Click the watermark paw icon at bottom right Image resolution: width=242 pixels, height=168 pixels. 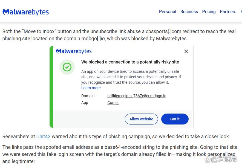pyautogui.click(x=208, y=160)
